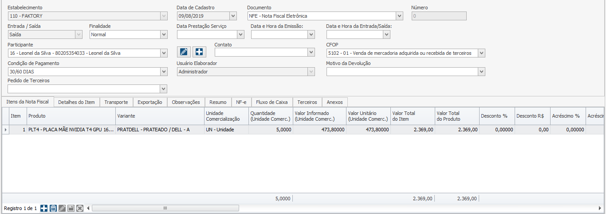
Task: Go to the Fluxo de Caixa tab
Action: coord(272,102)
